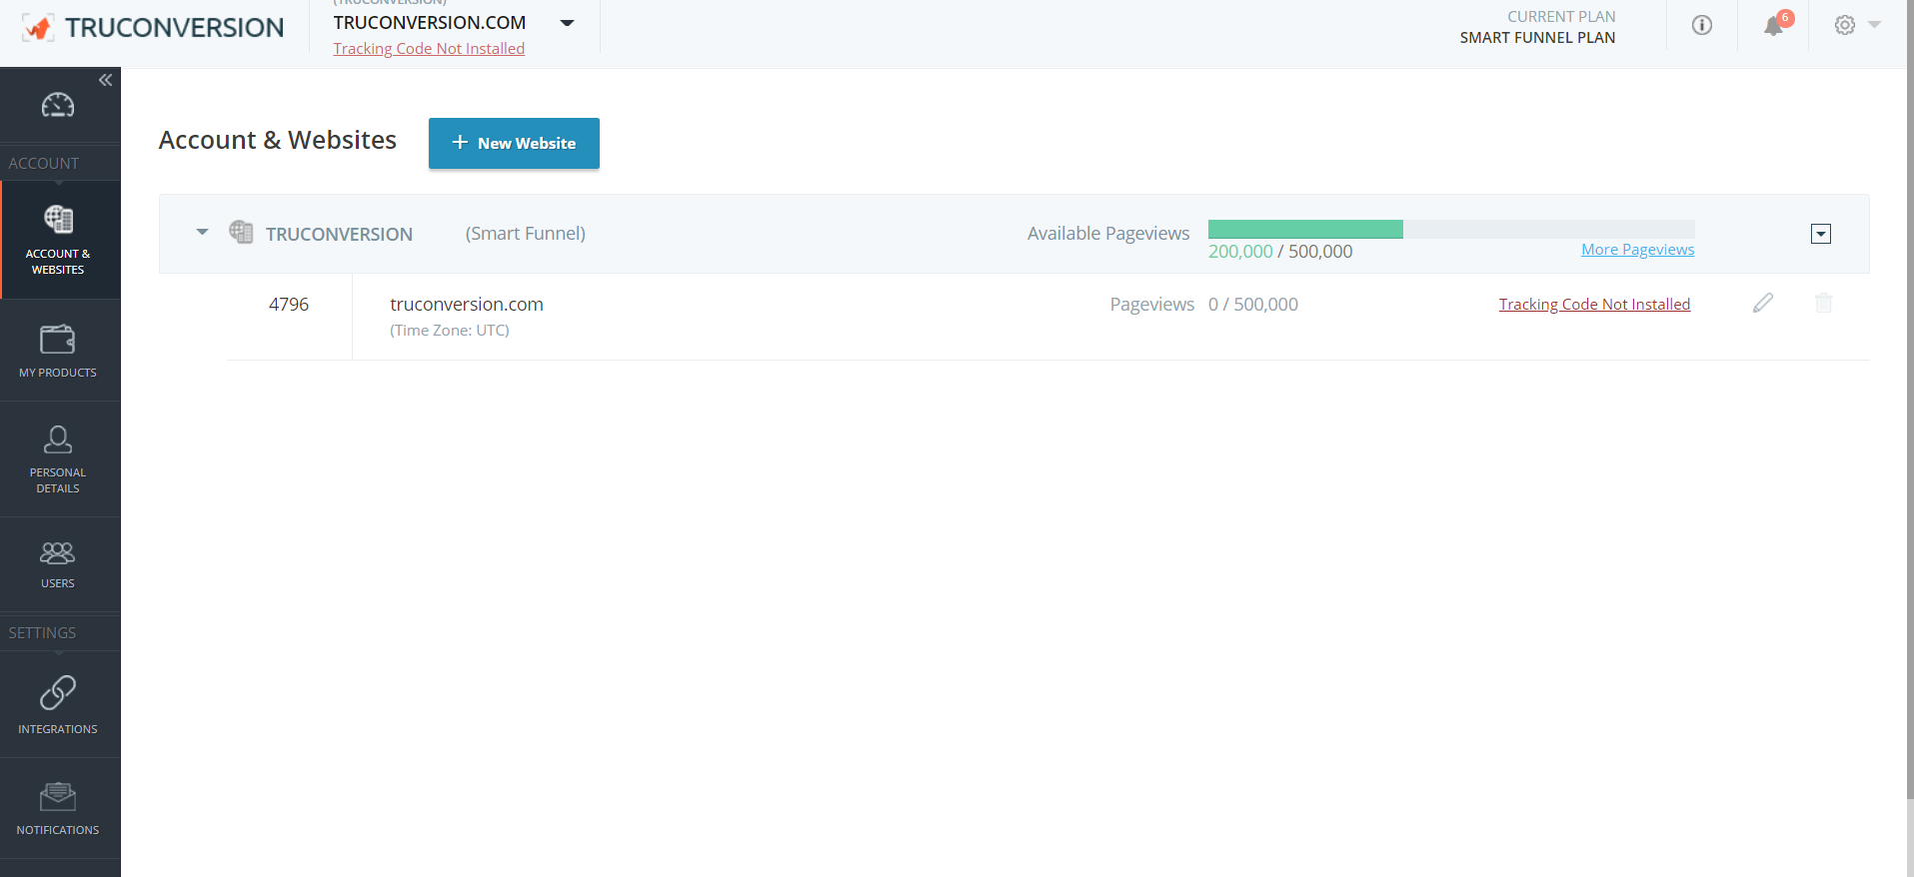
Task: Click the TruConversion logo
Action: point(153,28)
